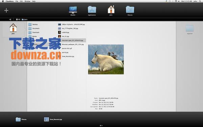Viewport: 203px width, 127px height.
Task: Click the Name value in file info
Action: (108, 98)
